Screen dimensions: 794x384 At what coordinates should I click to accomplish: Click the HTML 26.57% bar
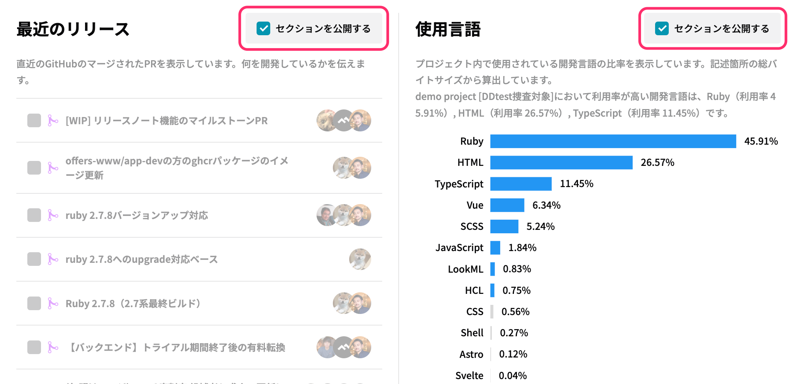coord(561,162)
